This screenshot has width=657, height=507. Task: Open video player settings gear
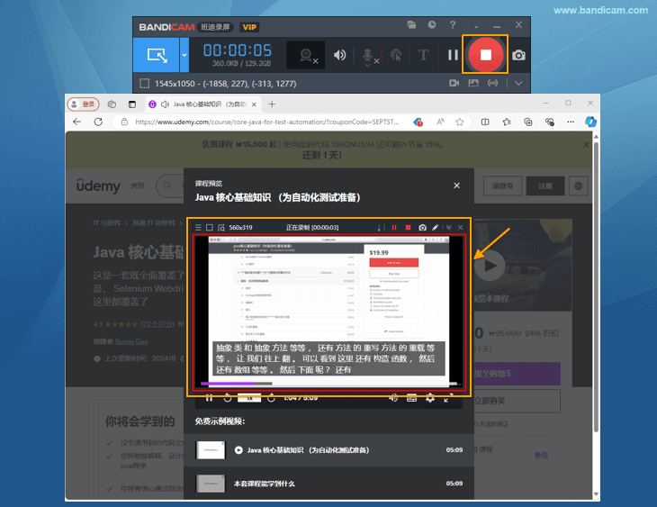[x=430, y=397]
